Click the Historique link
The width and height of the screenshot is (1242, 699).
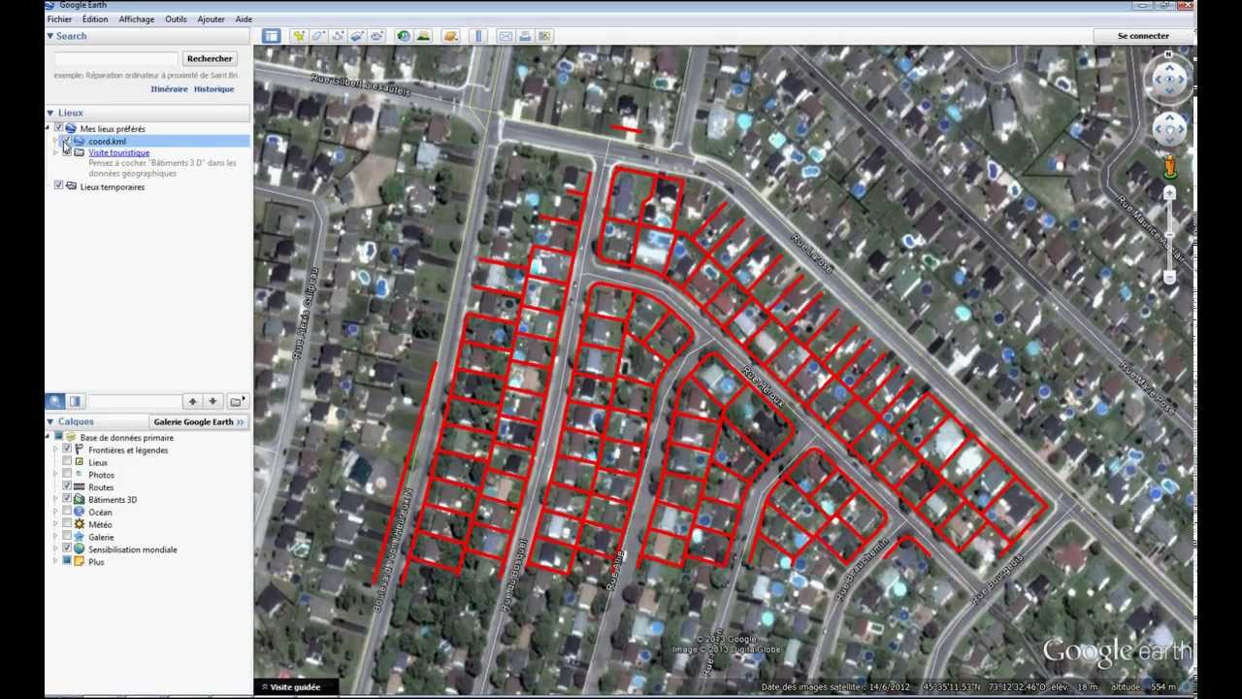point(213,88)
